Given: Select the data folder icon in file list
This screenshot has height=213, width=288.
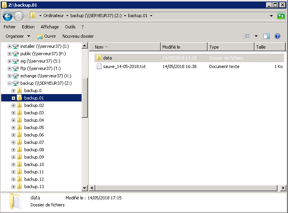Looking at the screenshot, I should pos(99,58).
